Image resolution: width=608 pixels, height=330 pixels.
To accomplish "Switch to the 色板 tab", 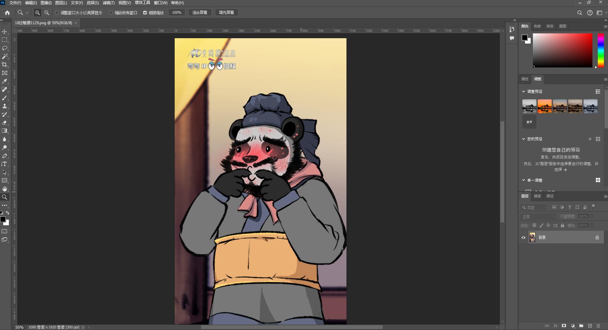I will (537, 26).
